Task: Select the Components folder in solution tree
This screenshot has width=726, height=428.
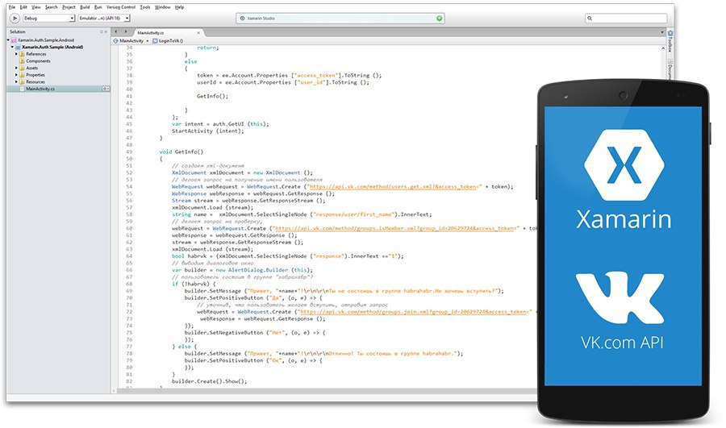Action: coord(38,60)
